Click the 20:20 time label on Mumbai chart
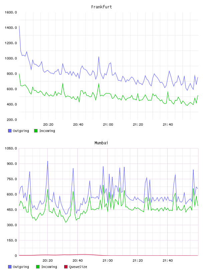 [48, 261]
